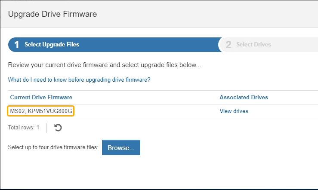Click the View drives link
The width and height of the screenshot is (318, 190).
(x=234, y=111)
